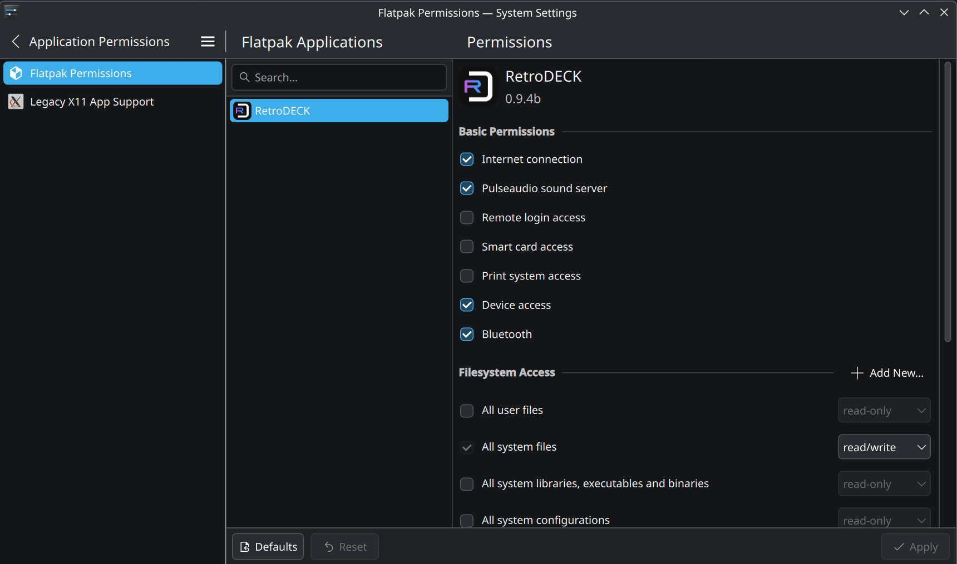Click the Search applications field

tap(339, 77)
